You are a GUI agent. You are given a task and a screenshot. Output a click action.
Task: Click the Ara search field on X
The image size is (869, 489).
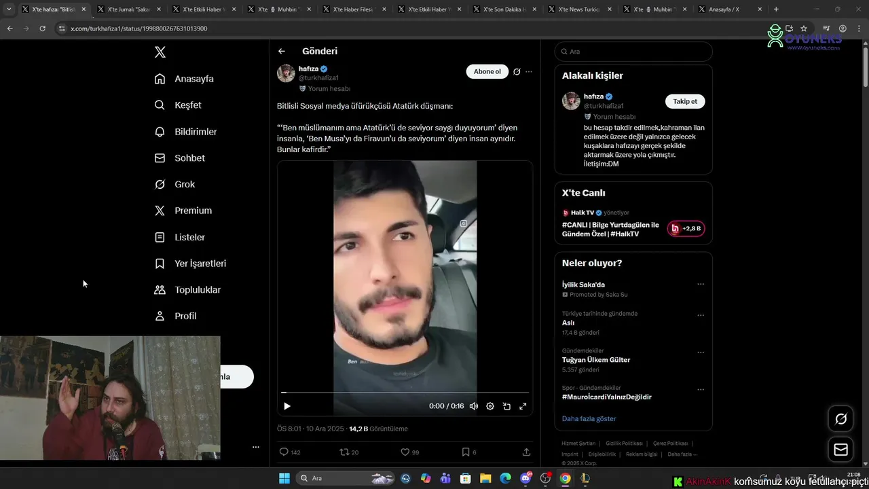pos(633,52)
